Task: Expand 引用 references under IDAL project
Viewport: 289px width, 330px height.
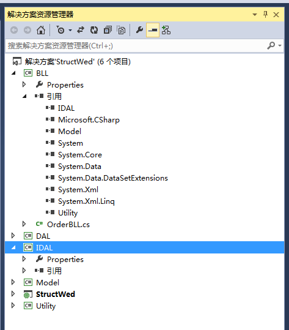Action: [x=24, y=271]
